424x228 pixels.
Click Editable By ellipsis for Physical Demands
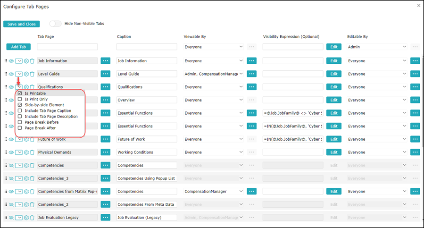point(415,152)
